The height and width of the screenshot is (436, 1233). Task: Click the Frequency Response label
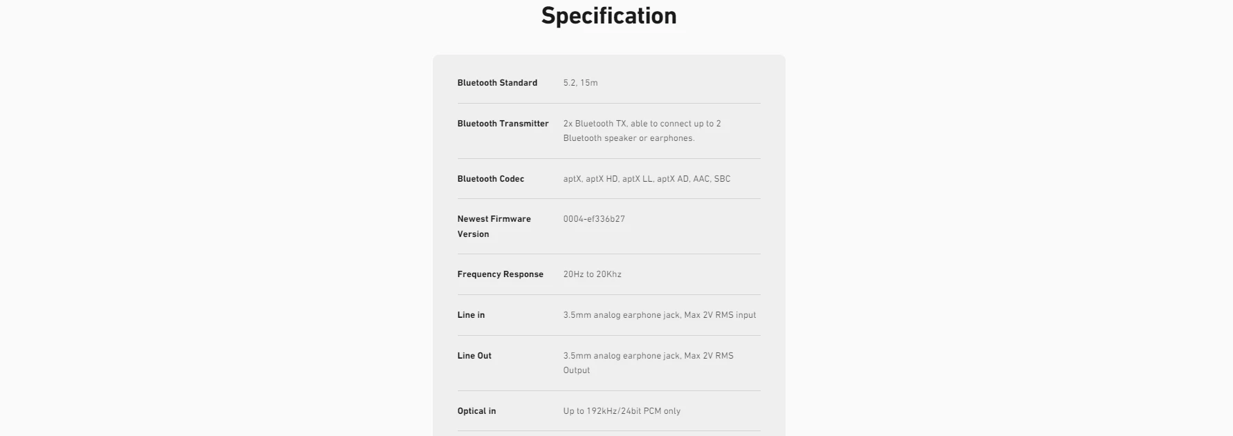click(x=500, y=274)
